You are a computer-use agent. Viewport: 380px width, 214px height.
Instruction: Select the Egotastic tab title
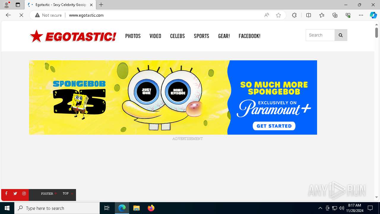pyautogui.click(x=61, y=5)
